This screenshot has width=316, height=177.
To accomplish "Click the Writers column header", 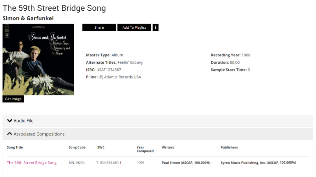I will tap(168, 147).
